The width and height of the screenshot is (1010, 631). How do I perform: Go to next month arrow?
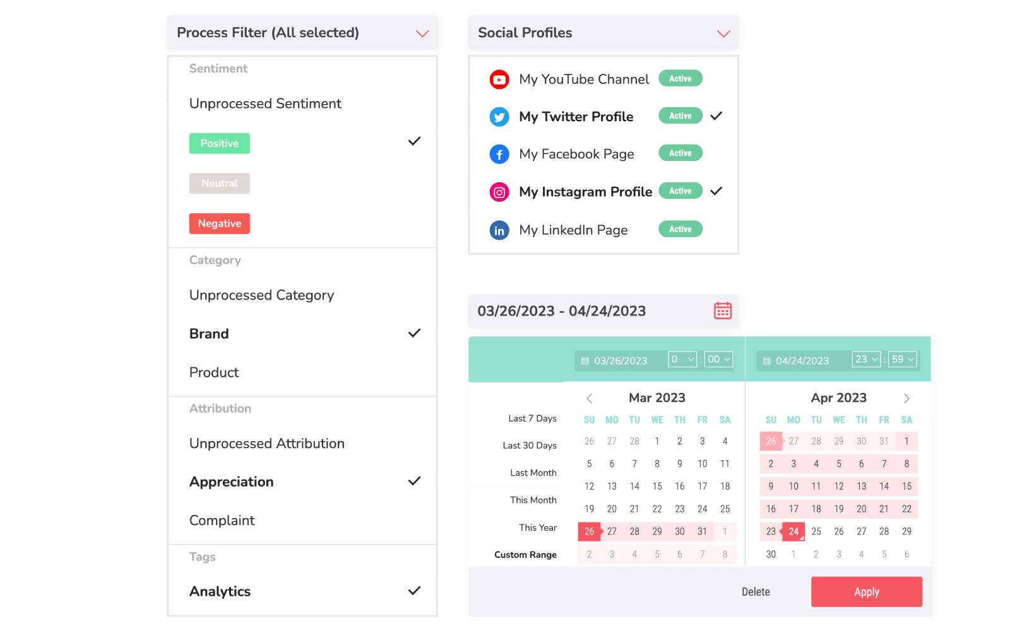pyautogui.click(x=906, y=398)
